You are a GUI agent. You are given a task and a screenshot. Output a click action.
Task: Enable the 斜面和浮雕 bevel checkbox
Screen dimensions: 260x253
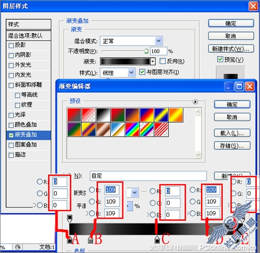click(11, 85)
